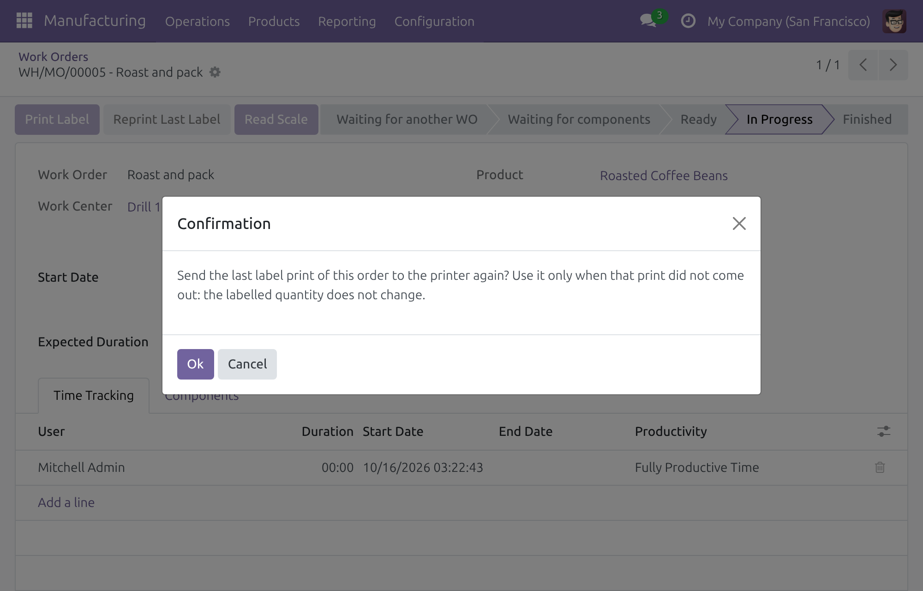Go to next record with right arrow
This screenshot has height=591, width=923.
click(x=893, y=65)
